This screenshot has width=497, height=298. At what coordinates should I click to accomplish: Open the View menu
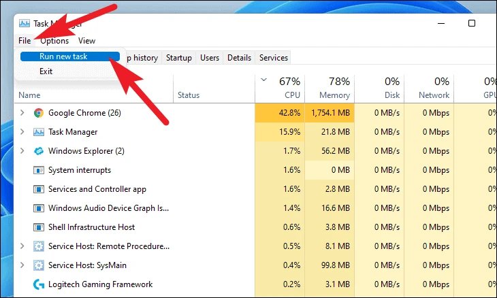click(86, 41)
